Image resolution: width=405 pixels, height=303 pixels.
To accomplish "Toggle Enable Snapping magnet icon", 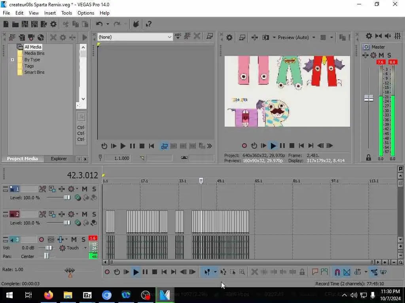I will [337, 272].
